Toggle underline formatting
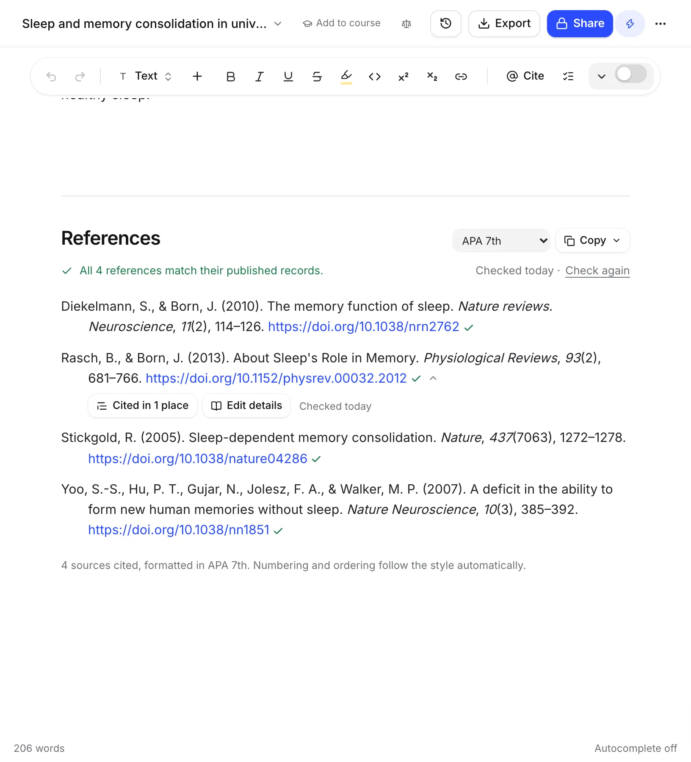691x762 pixels. point(288,77)
